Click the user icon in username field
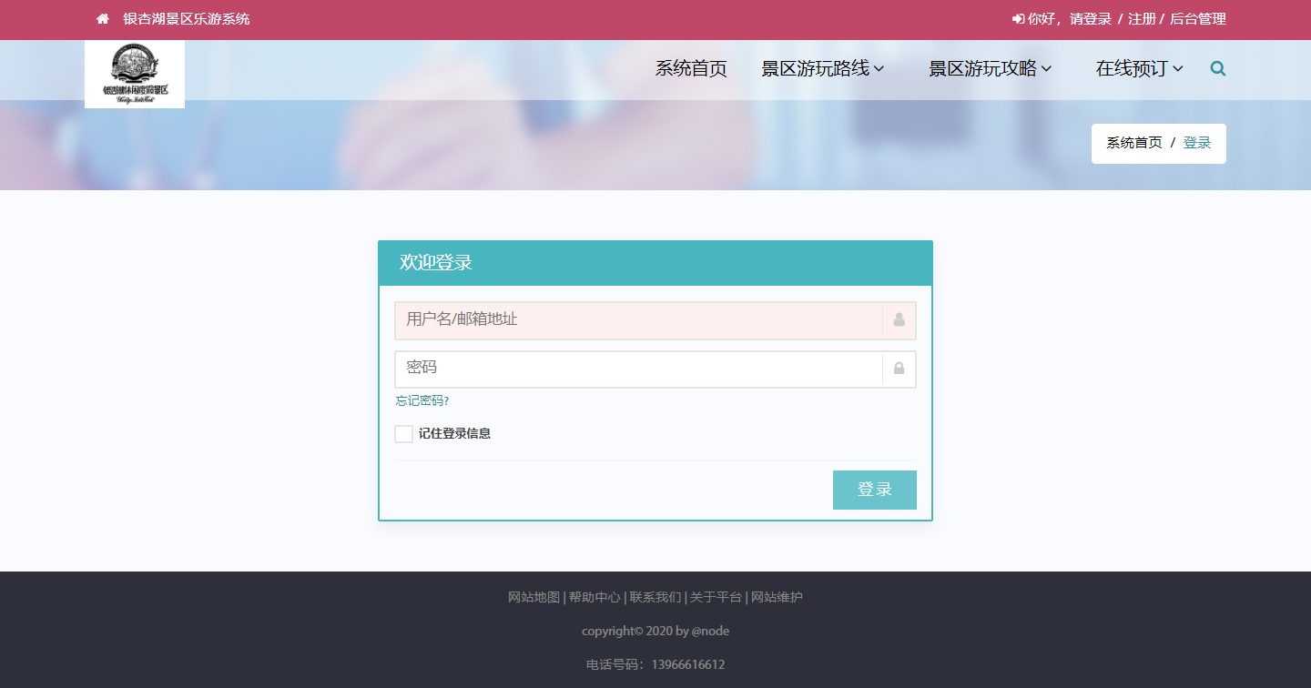This screenshot has width=1311, height=688. coord(899,320)
